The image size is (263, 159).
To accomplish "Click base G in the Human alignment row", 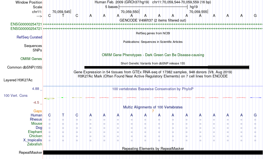I will [x=255, y=115].
